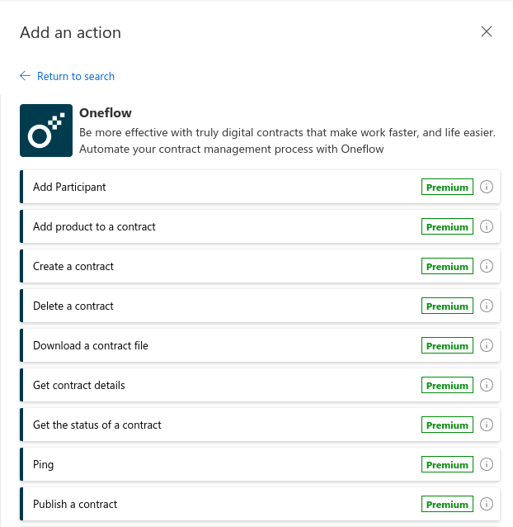Click the Add an action heading
The width and height of the screenshot is (513, 527).
click(x=70, y=32)
